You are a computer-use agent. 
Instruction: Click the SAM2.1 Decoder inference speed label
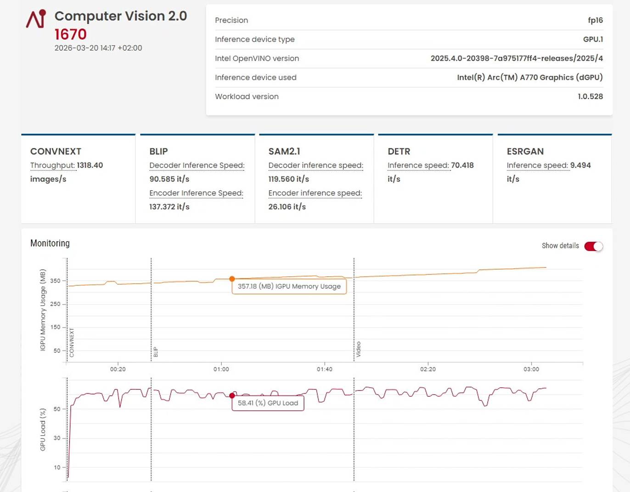(x=315, y=165)
